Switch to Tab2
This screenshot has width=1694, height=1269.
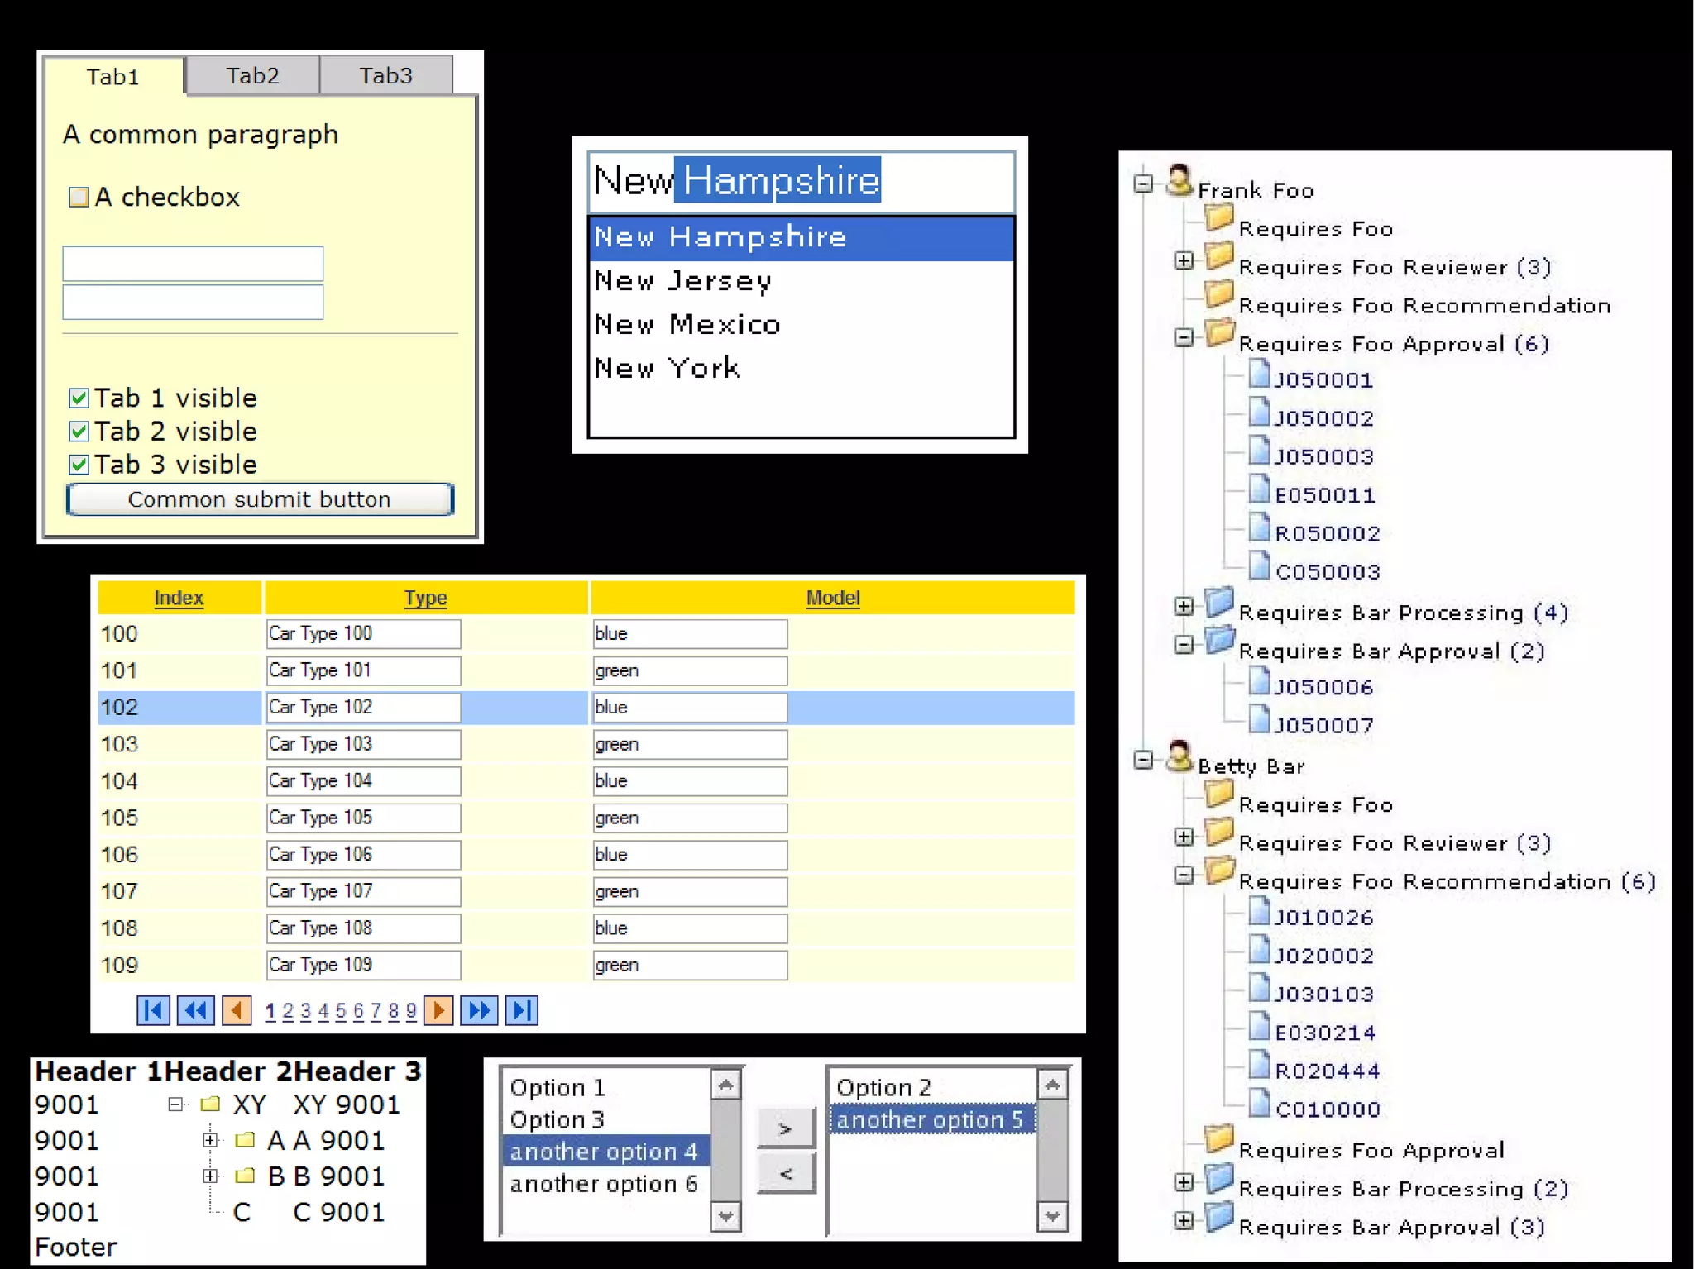tap(252, 76)
